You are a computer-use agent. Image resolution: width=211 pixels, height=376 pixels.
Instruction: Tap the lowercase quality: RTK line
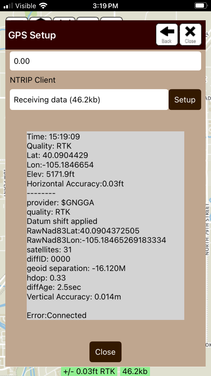click(x=49, y=212)
